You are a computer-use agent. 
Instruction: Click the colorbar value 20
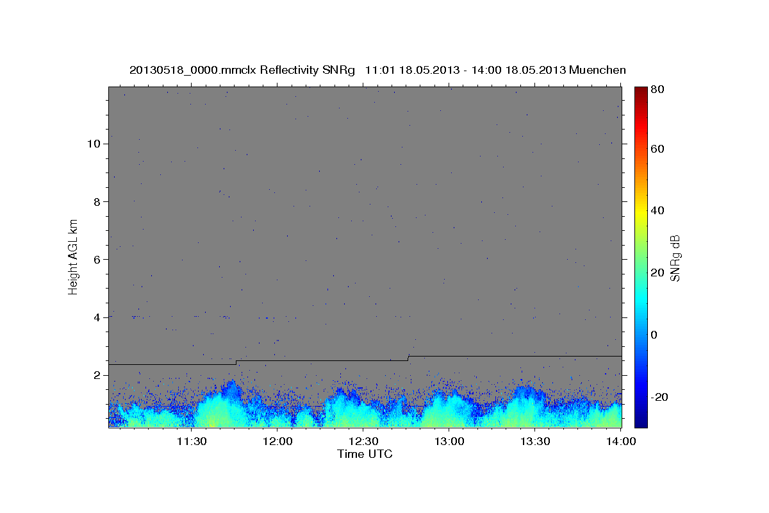click(657, 273)
